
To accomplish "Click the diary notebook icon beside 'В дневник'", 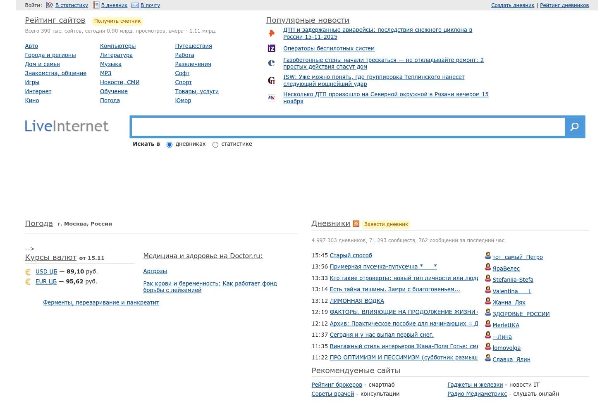I will [x=96, y=5].
